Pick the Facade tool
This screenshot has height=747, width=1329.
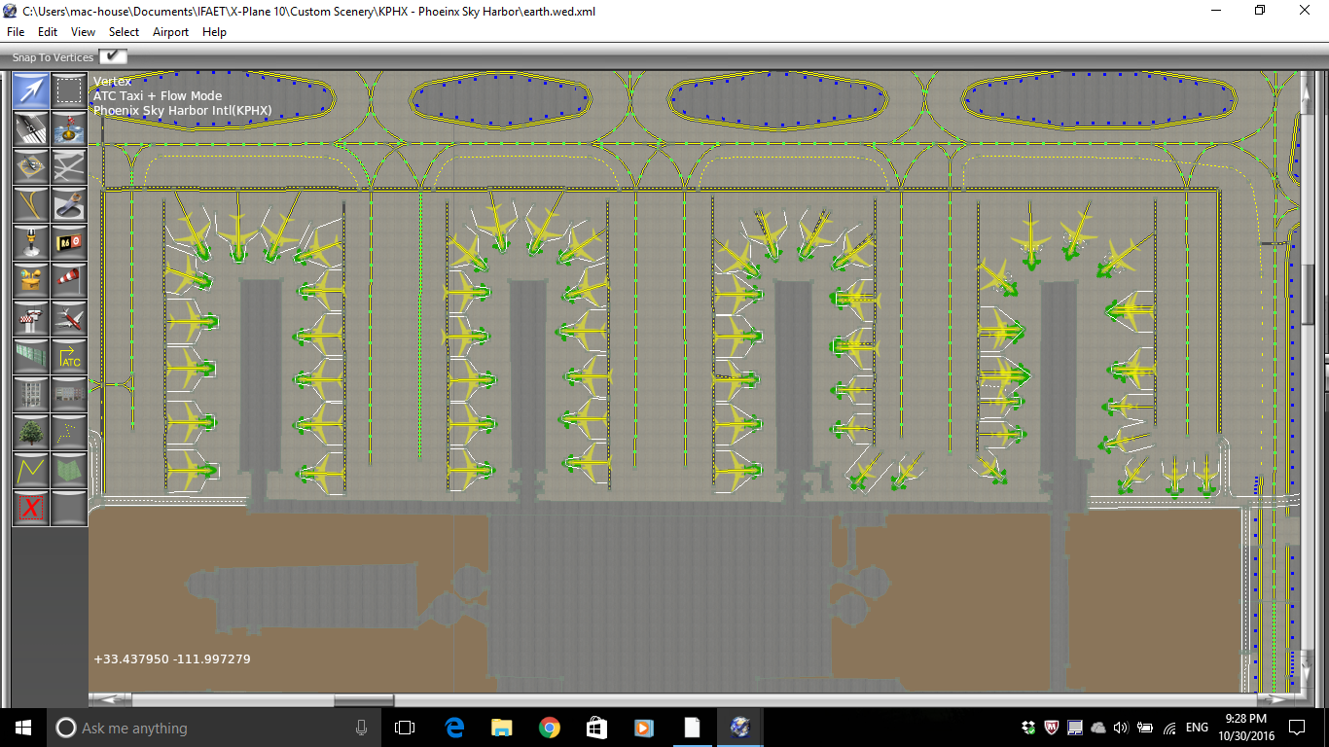tap(69, 394)
